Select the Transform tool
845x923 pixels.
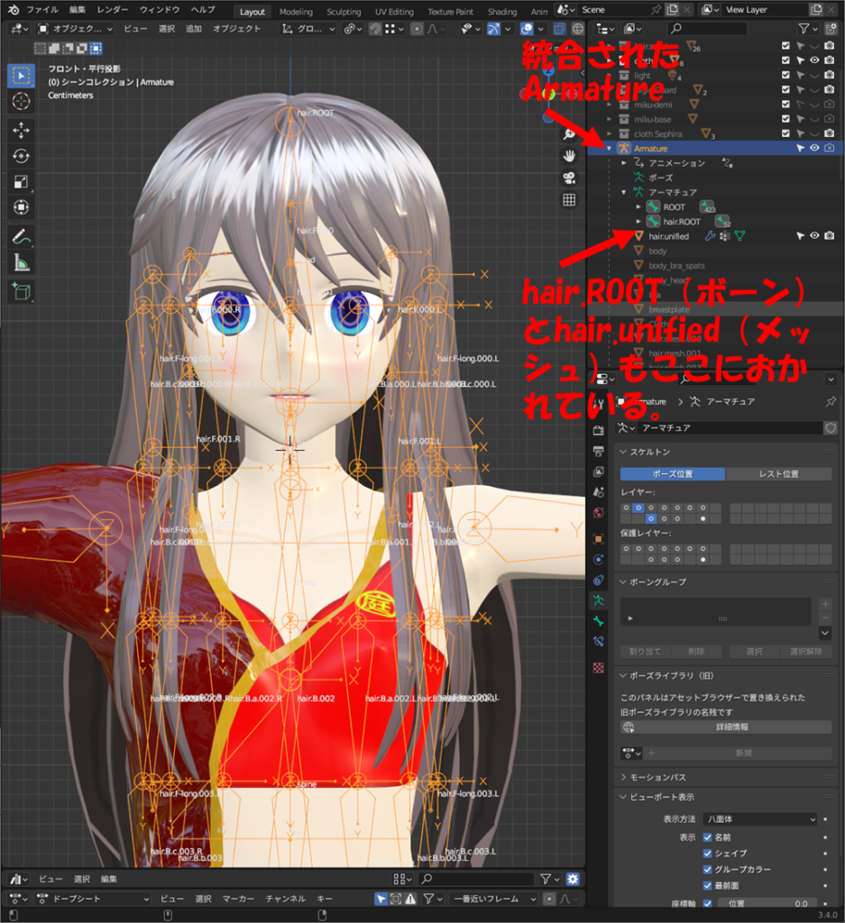[22, 207]
